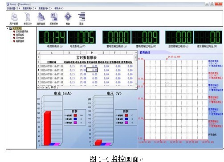This screenshot has width=224, height=162.
Task: Select 趋势曲线 node in left tree
Action: (20, 41)
